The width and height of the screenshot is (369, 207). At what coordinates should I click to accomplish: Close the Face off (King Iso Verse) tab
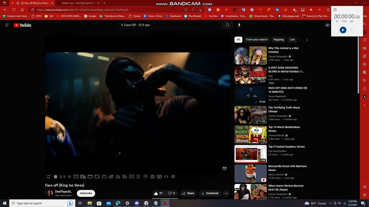tap(52, 3)
